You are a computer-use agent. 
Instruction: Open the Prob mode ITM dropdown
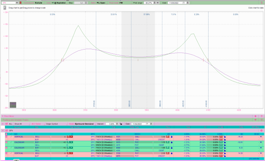click(116, 3)
